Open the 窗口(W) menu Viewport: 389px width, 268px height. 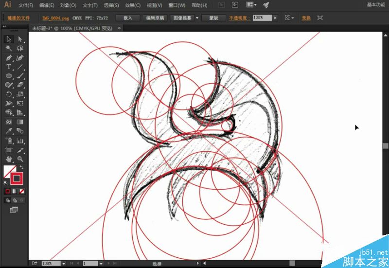click(177, 5)
